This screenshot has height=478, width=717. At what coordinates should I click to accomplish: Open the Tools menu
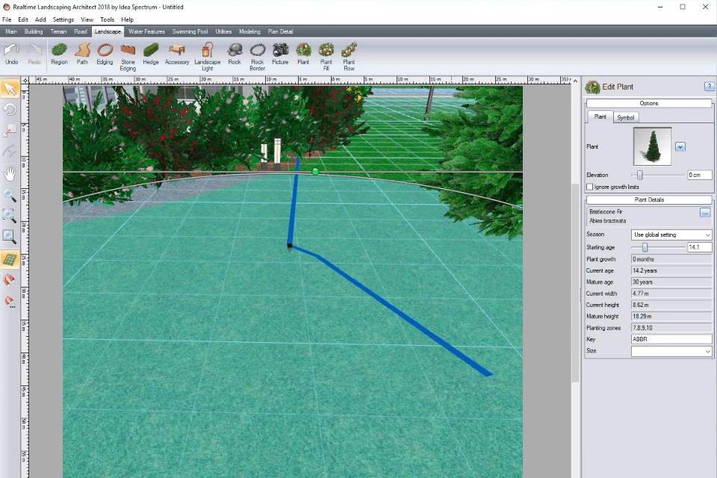click(x=107, y=19)
